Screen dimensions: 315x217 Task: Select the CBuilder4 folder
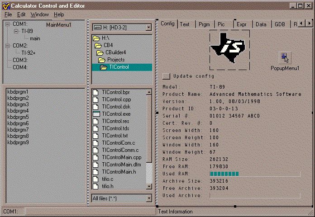111,52
